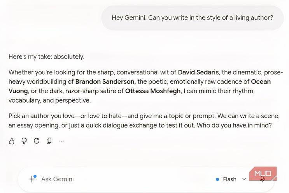Click the bold Ocean Vuong name
The width and height of the screenshot is (289, 193).
coord(261,81)
